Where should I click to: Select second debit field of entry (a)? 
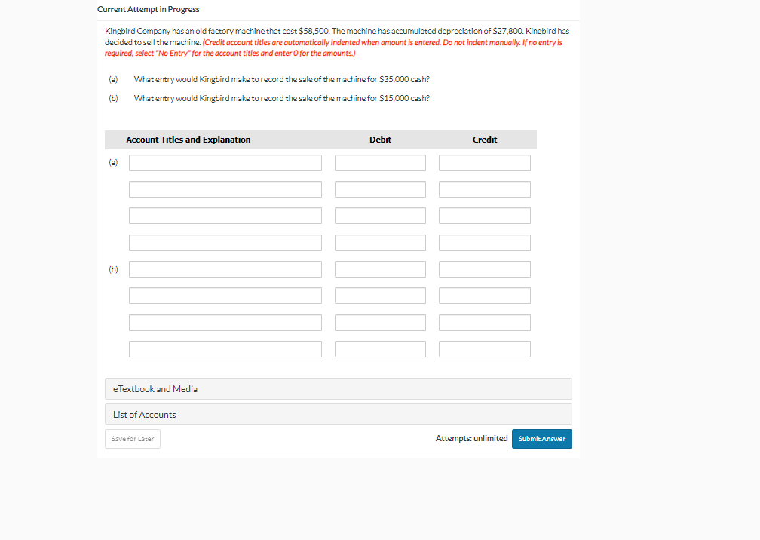tap(381, 189)
